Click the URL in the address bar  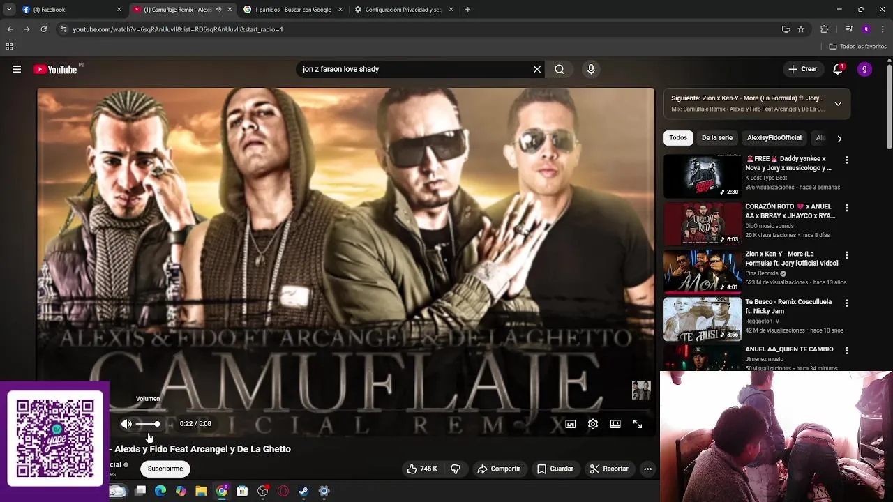178,29
